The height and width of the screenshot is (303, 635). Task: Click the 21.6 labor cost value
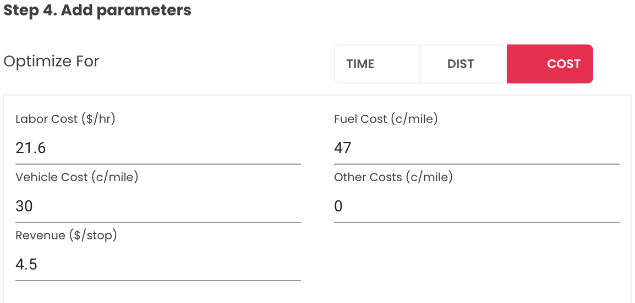31,148
